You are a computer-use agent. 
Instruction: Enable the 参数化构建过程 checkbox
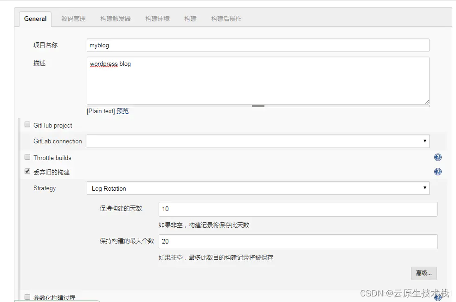point(27,297)
